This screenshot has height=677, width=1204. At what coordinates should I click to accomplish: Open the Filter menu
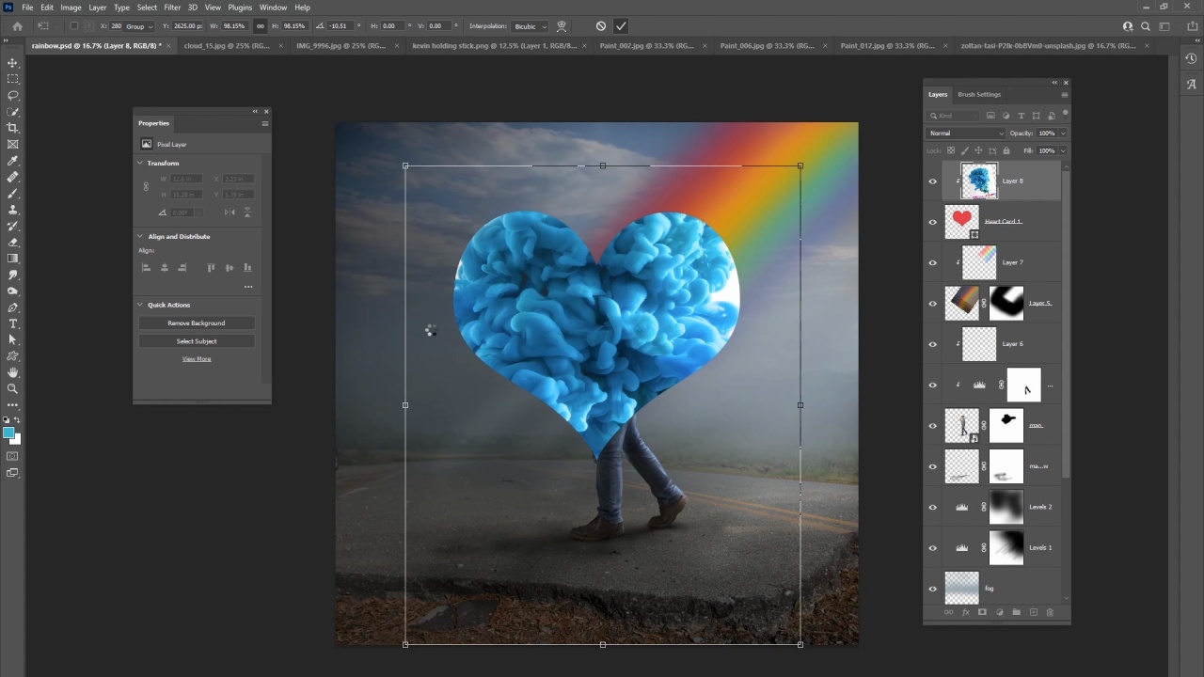pyautogui.click(x=172, y=8)
